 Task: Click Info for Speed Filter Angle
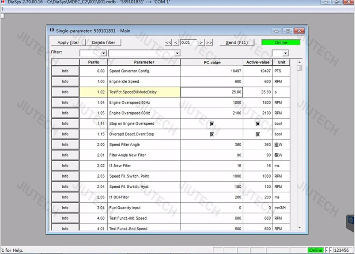click(x=65, y=144)
